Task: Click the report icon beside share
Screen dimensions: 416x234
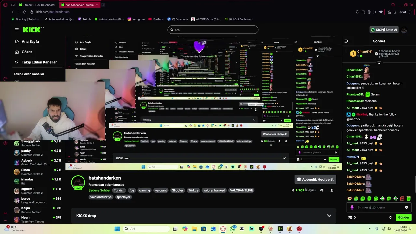Action: 332,190
